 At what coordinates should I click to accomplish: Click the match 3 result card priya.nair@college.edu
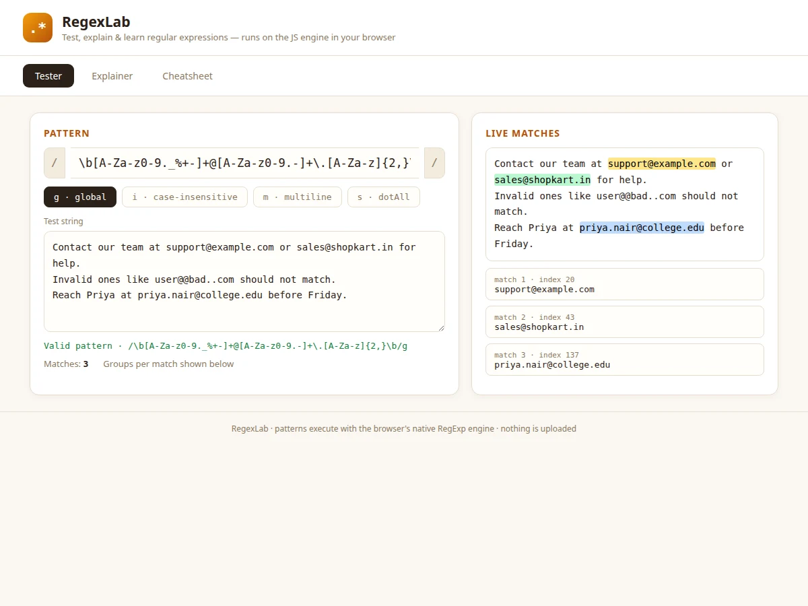coord(625,360)
